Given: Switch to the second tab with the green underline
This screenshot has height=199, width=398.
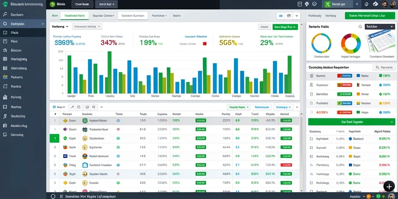Looking at the screenshot, I should pyautogui.click(x=75, y=16).
